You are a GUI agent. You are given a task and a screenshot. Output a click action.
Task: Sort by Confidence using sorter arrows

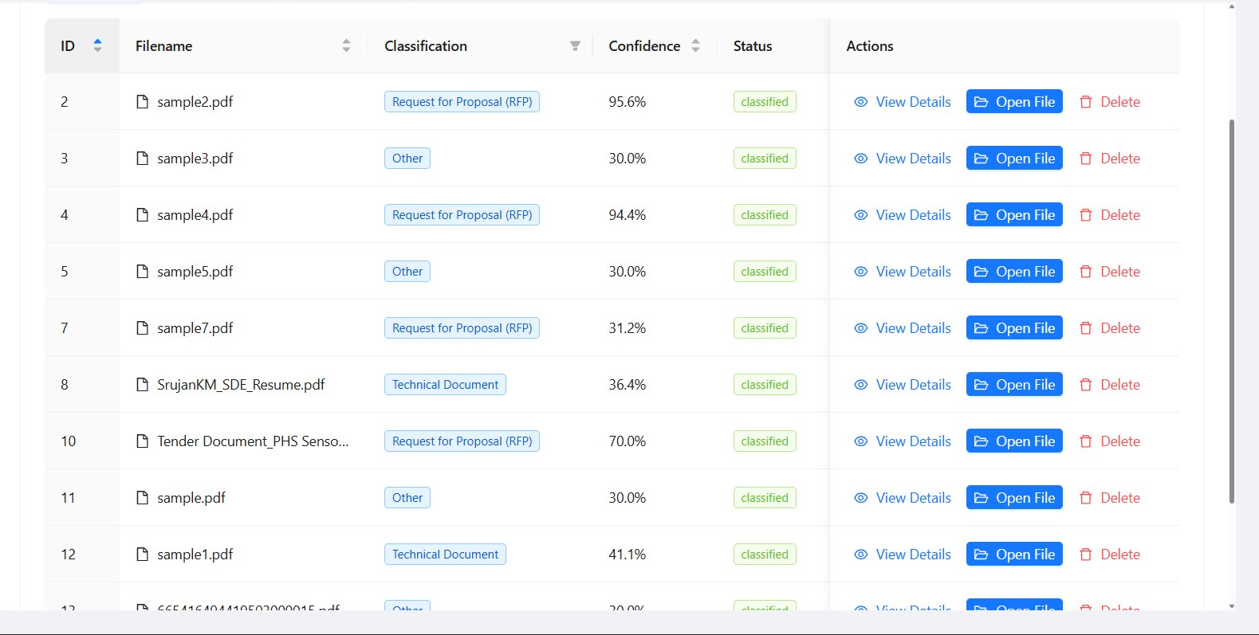695,45
